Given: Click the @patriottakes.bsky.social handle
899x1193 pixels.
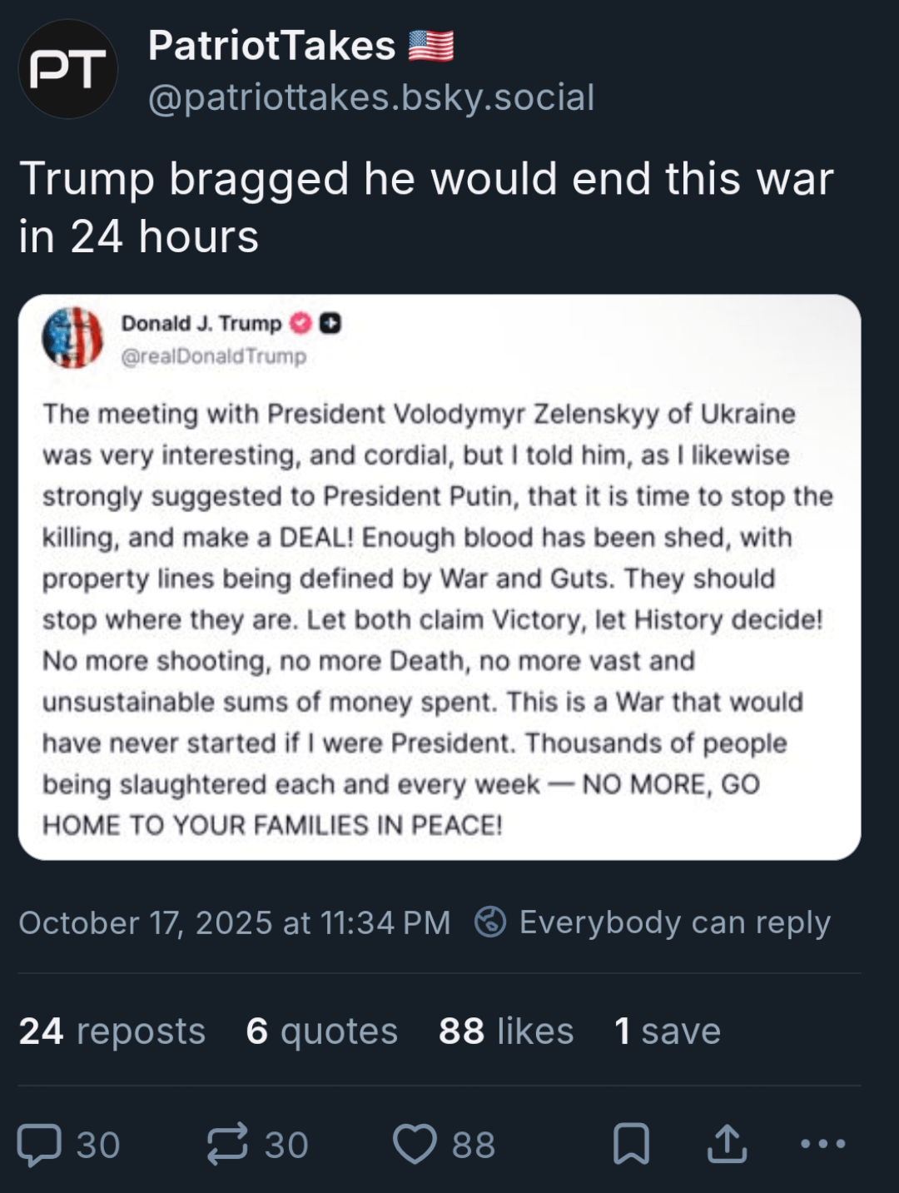Looking at the screenshot, I should (x=371, y=97).
